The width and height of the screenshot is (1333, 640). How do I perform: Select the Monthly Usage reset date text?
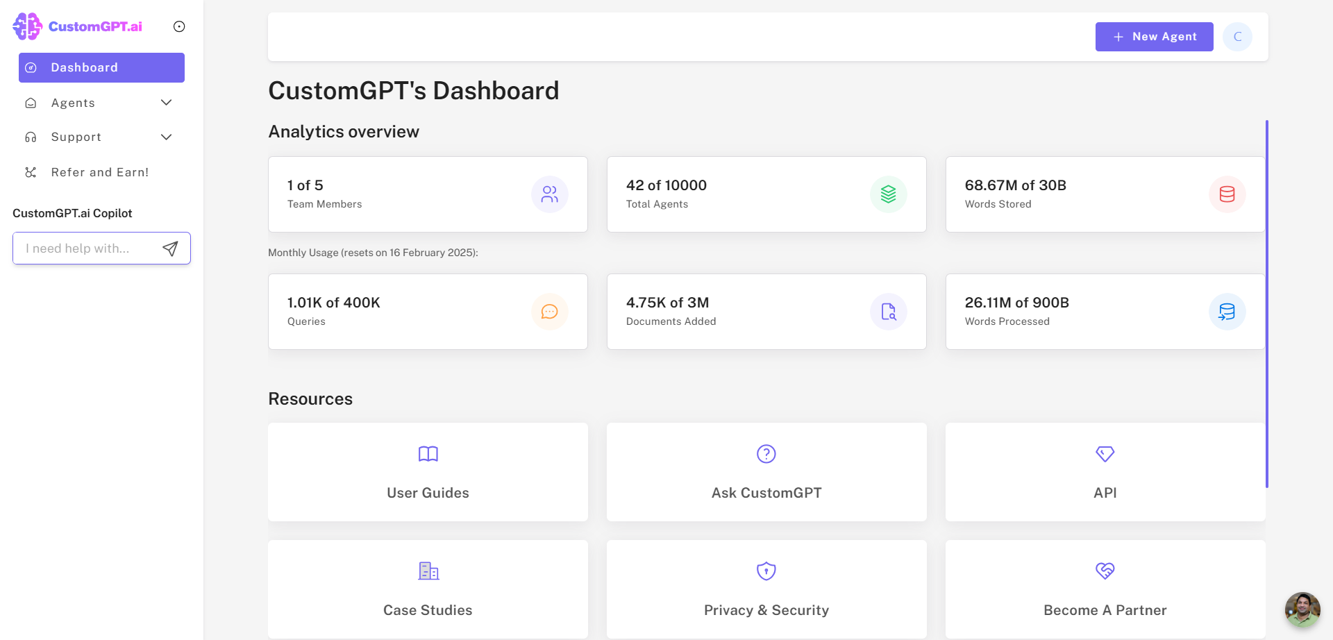[373, 253]
